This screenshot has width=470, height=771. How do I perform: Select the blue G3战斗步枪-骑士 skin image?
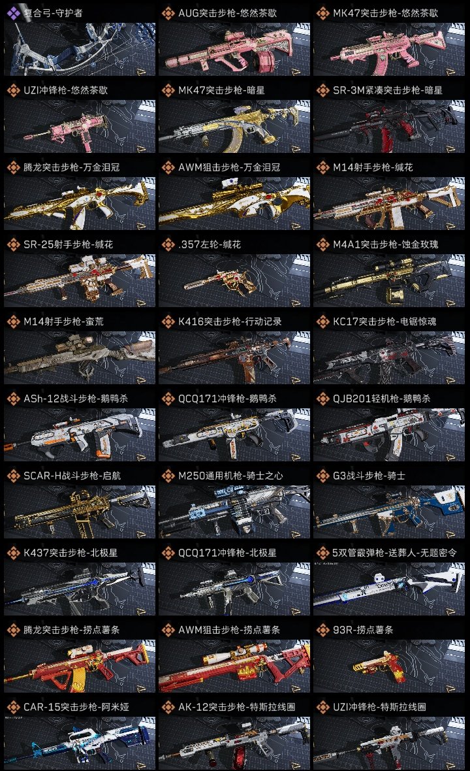tap(389, 512)
